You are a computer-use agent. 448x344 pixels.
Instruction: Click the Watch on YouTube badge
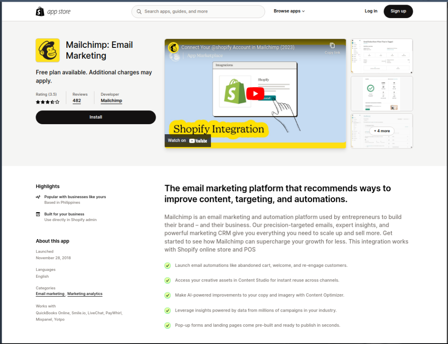coord(188,141)
